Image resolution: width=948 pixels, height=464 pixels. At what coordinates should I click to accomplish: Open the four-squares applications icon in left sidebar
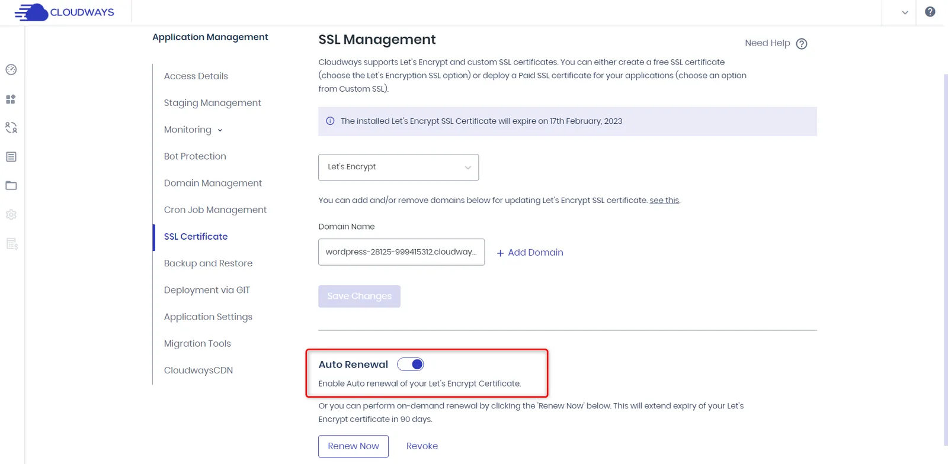(x=11, y=99)
